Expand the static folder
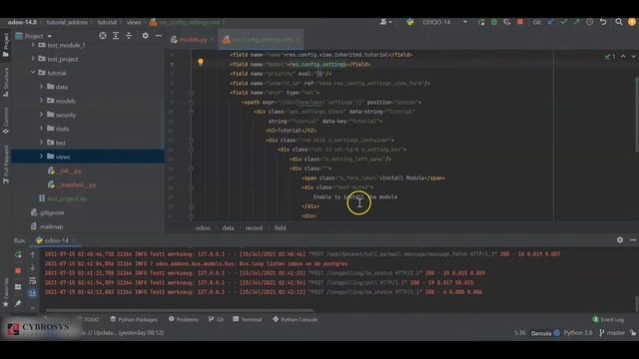 [x=41, y=129]
